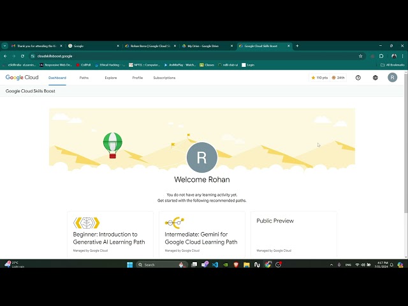Open Beginner Introduction to Generative AI path card
Image resolution: width=408 pixels, height=306 pixels.
click(x=110, y=235)
